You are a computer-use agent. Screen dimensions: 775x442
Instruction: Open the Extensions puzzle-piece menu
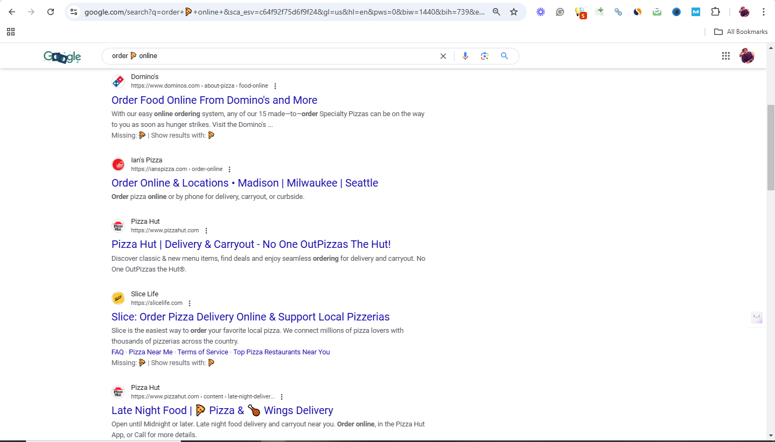click(715, 12)
